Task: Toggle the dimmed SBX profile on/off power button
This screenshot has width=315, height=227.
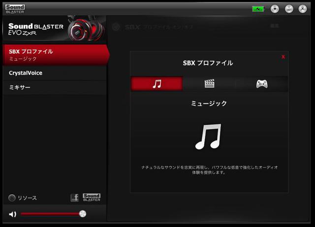Action: (x=117, y=28)
